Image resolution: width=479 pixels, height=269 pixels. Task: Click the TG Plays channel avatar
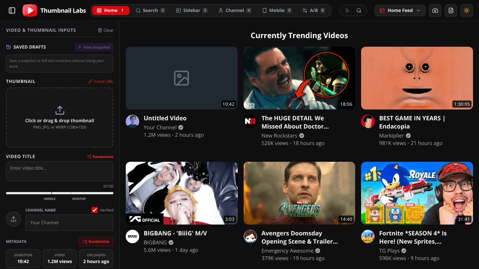[x=368, y=236]
